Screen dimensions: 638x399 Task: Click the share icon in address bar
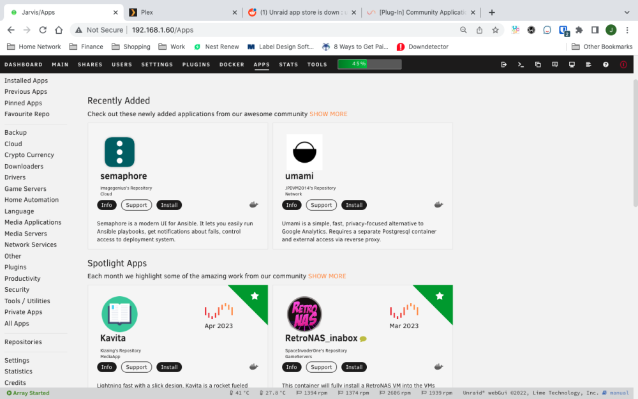click(479, 30)
